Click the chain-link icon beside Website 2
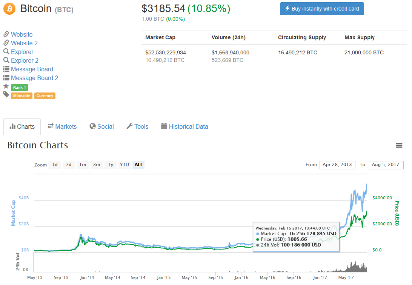Screen dimensions: 412x285 (6, 43)
